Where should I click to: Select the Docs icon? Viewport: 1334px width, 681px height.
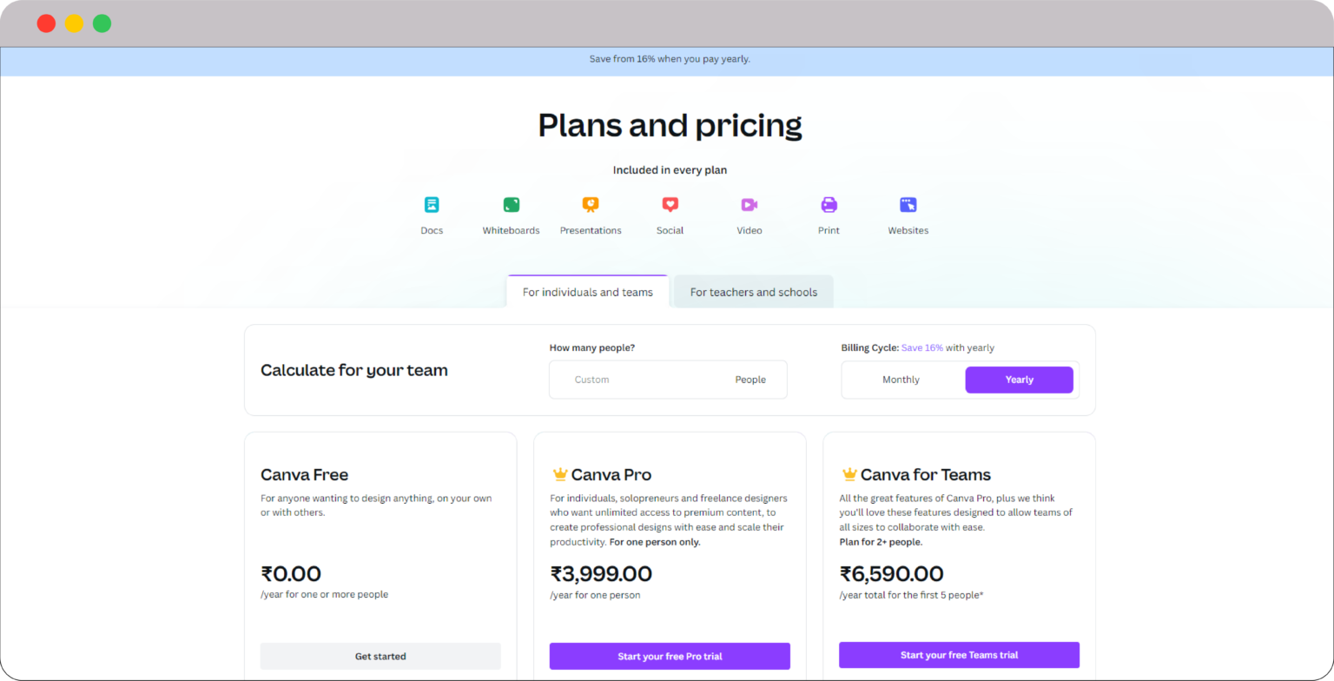tap(432, 204)
